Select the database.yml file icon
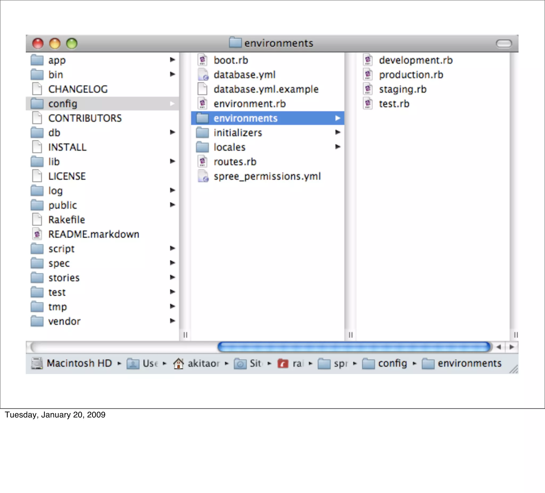Viewport: 545px width, 493px height. (x=203, y=74)
